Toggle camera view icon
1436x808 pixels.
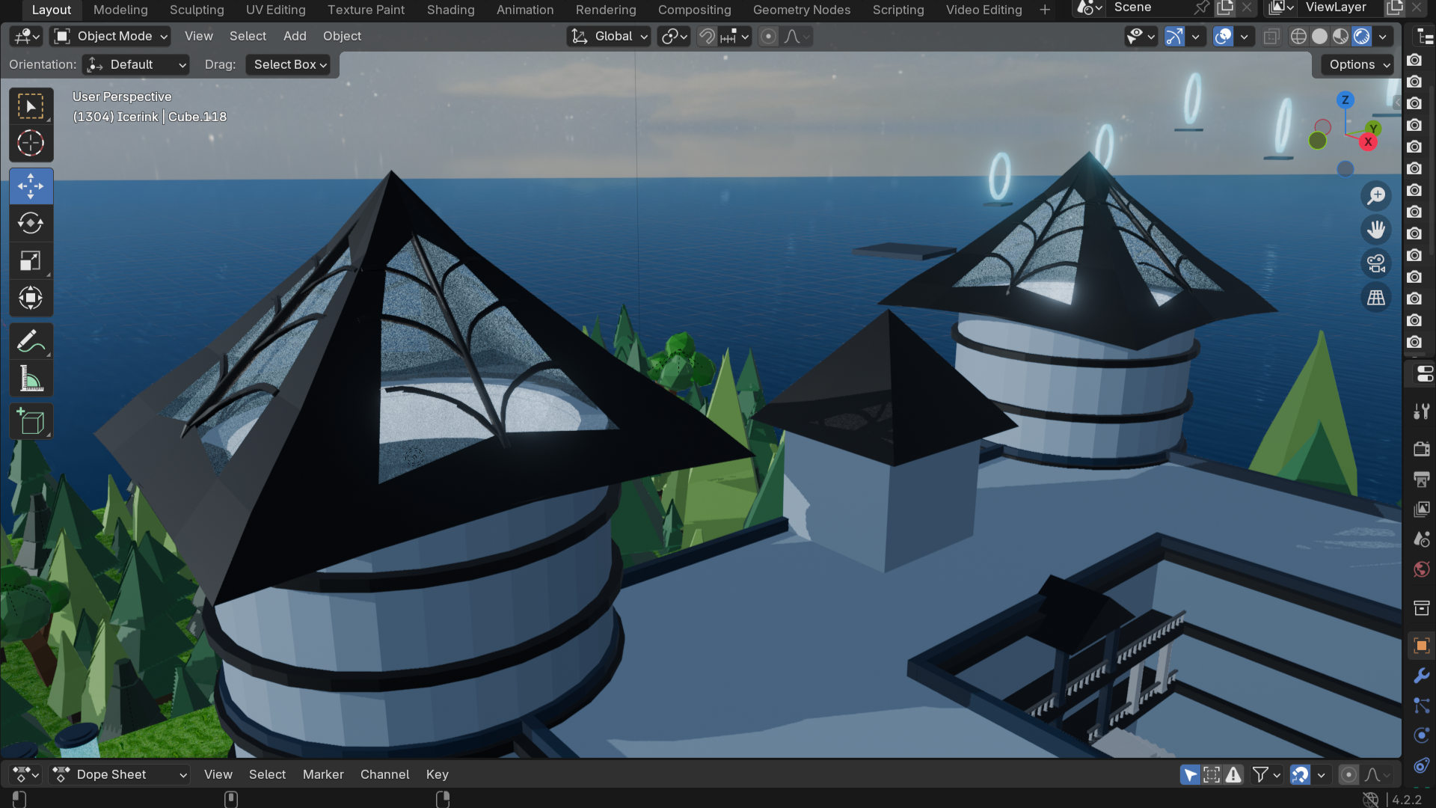point(1376,263)
